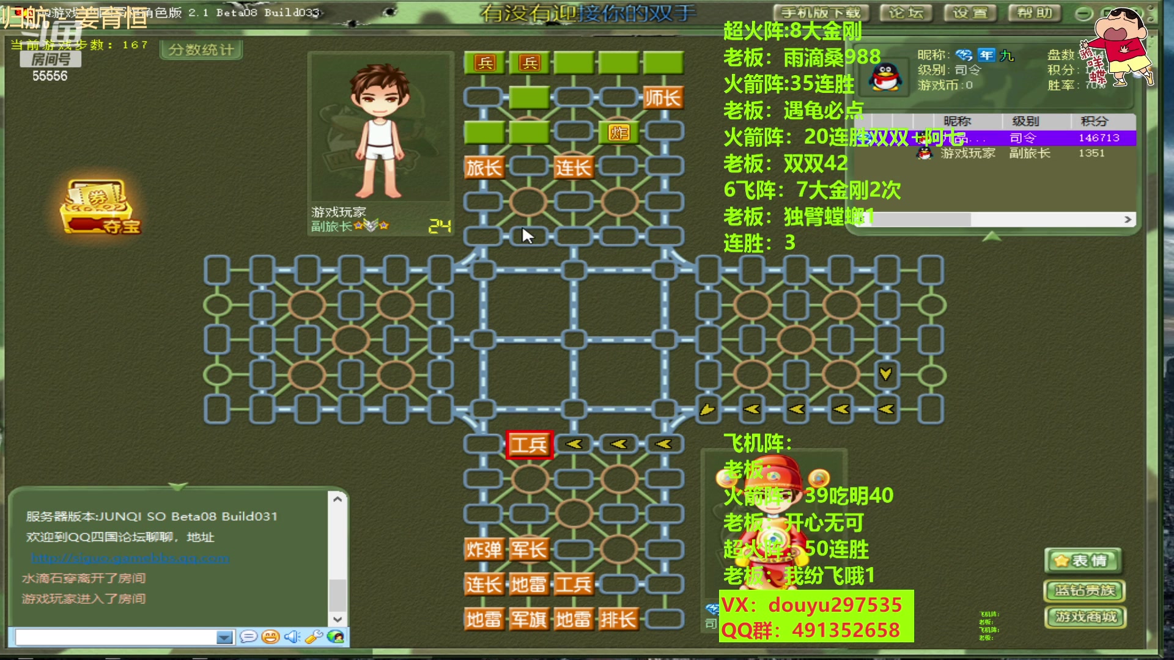Click the 水滴石穿离开了房间 chat message
This screenshot has width=1174, height=660.
tap(84, 577)
